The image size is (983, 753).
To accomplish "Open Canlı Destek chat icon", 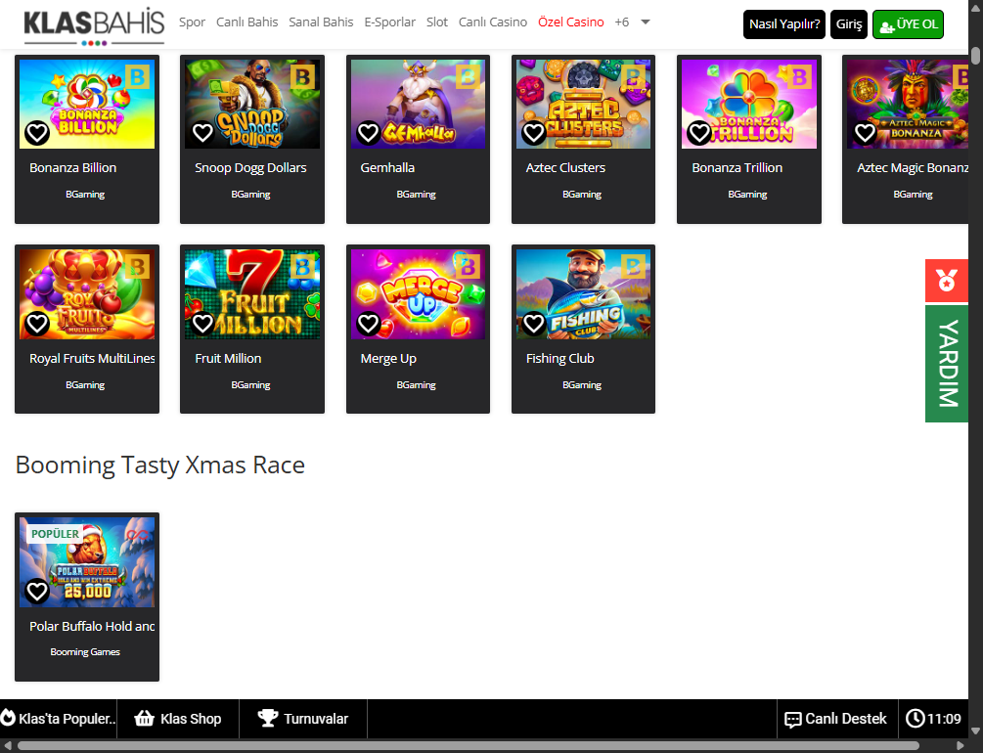I will [792, 720].
